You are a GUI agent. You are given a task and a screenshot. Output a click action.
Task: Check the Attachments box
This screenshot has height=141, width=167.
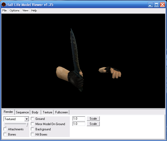(5, 129)
